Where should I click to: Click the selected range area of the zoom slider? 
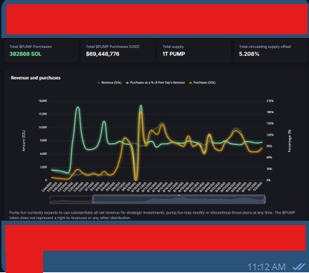pos(179,200)
